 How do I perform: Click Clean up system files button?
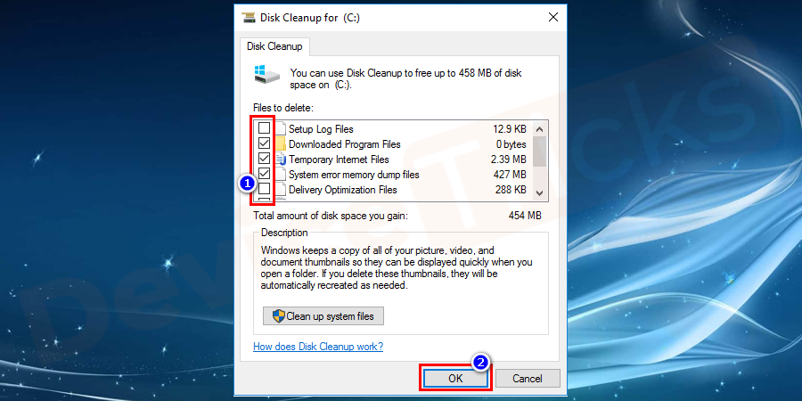click(323, 316)
